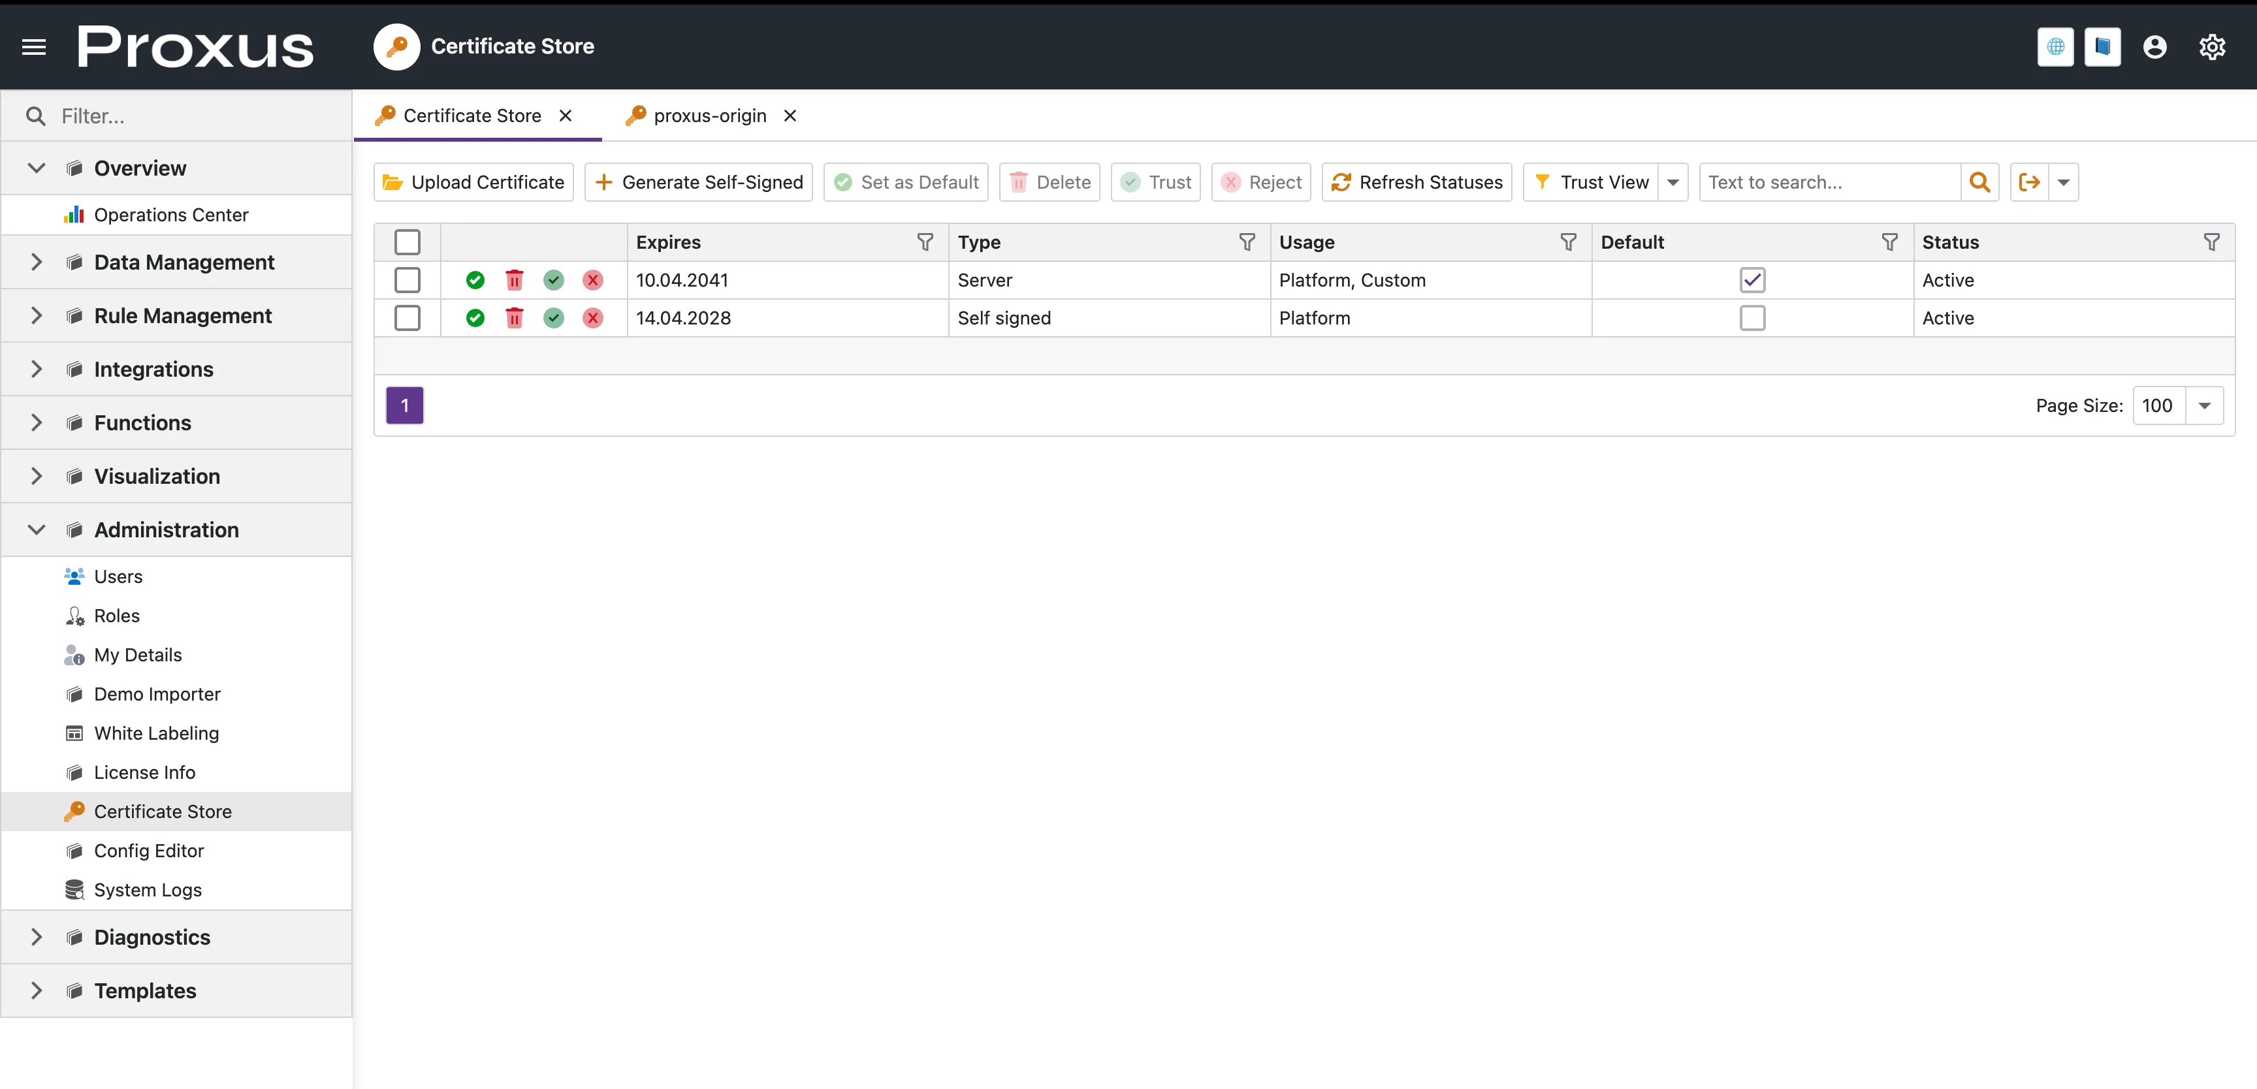
Task: Click the green check icon for 10.04.2041 row
Action: pos(475,280)
